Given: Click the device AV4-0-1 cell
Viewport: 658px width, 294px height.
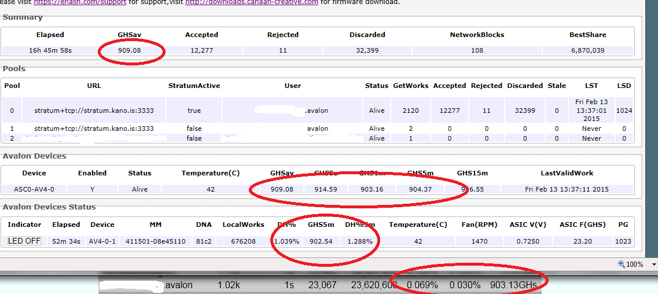Looking at the screenshot, I should click(x=102, y=241).
